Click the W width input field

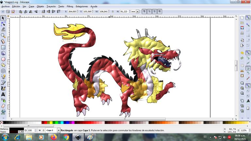coord(103,11)
